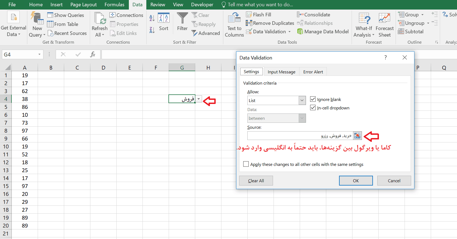This screenshot has height=239, width=457.
Task: Confirm with the OK button
Action: [356, 181]
